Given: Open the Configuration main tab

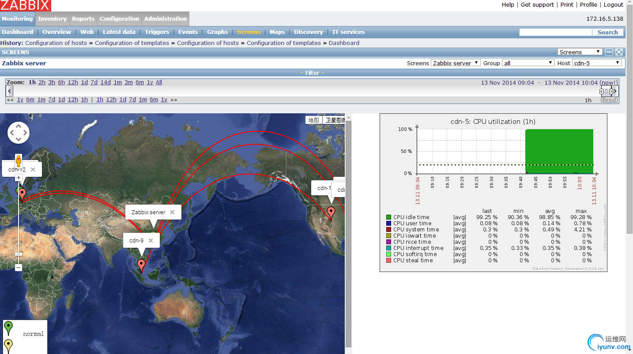Looking at the screenshot, I should [x=119, y=19].
